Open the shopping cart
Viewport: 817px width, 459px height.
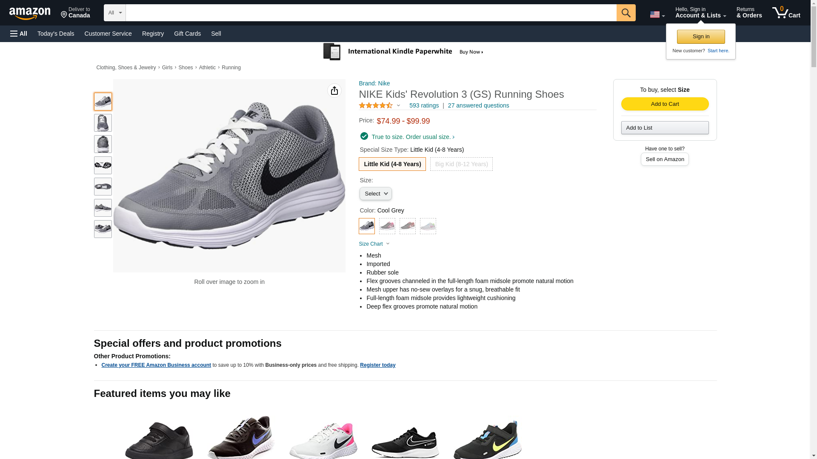point(786,13)
